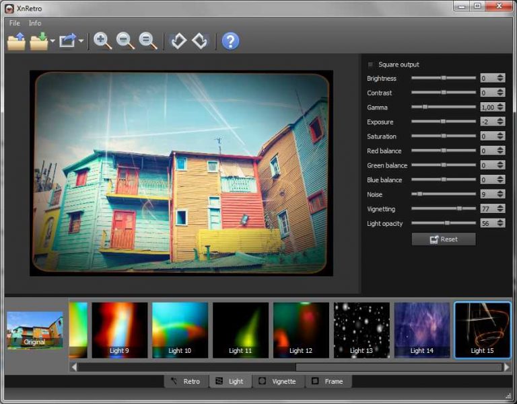Zoom out with the minus magnifier

(x=125, y=41)
